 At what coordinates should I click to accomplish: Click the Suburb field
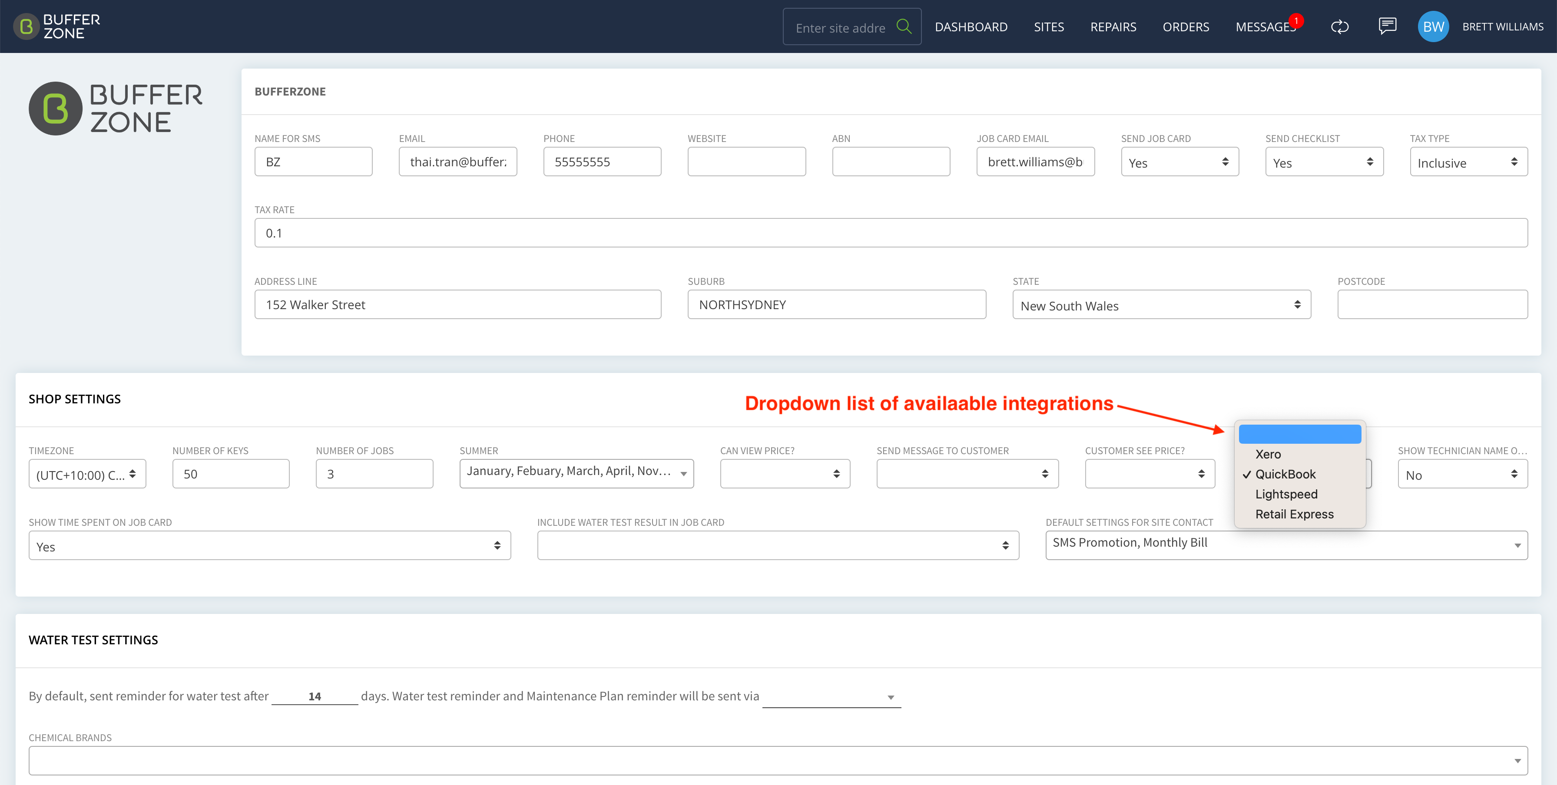click(x=837, y=304)
